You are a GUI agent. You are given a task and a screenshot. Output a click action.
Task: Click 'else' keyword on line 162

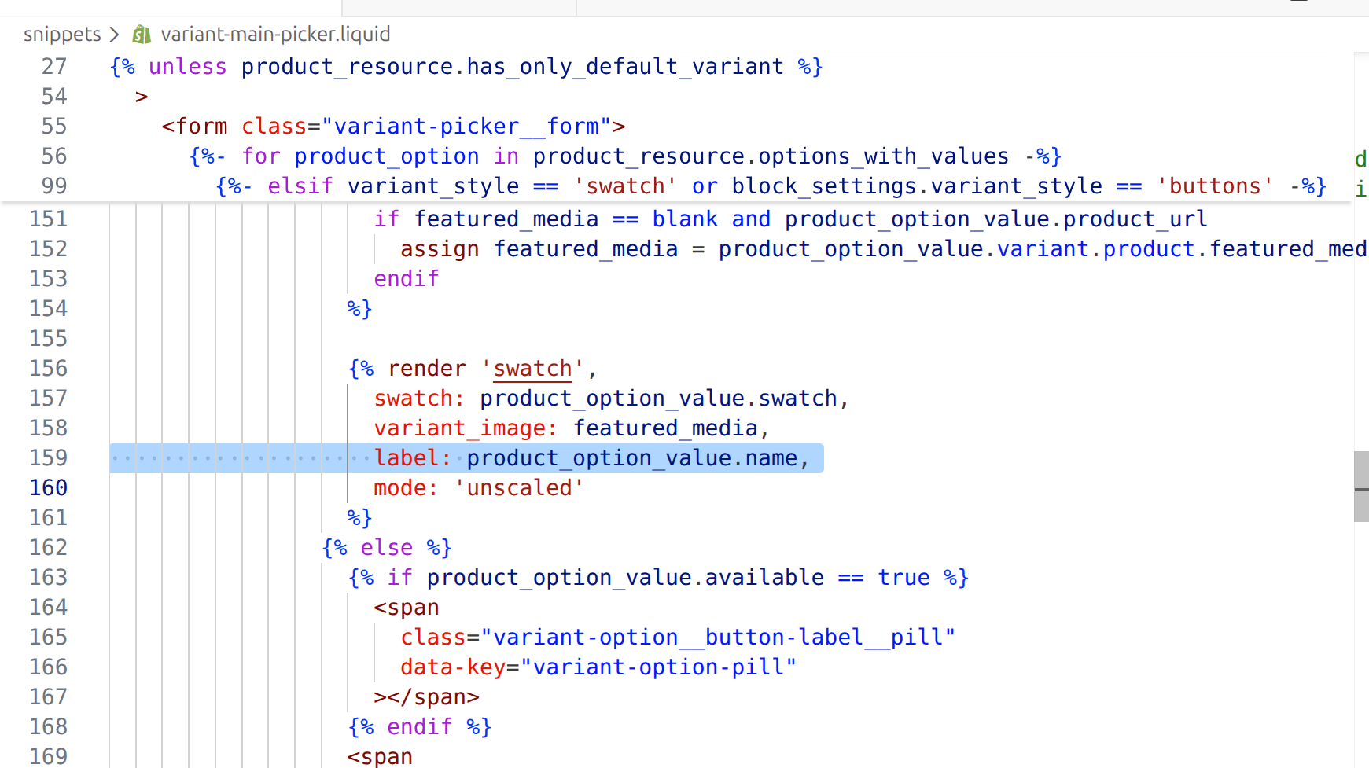[x=387, y=548]
